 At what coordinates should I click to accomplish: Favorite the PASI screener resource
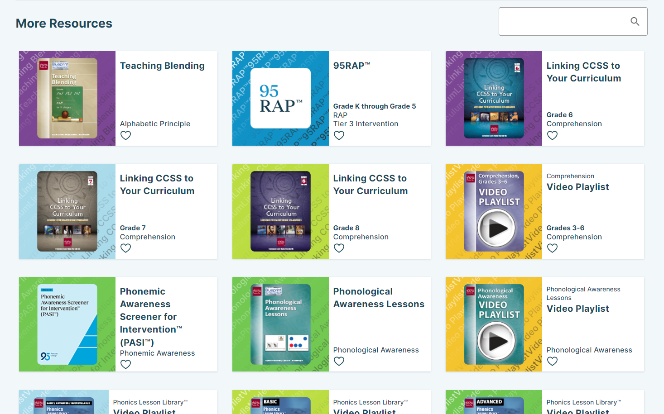[x=126, y=364]
